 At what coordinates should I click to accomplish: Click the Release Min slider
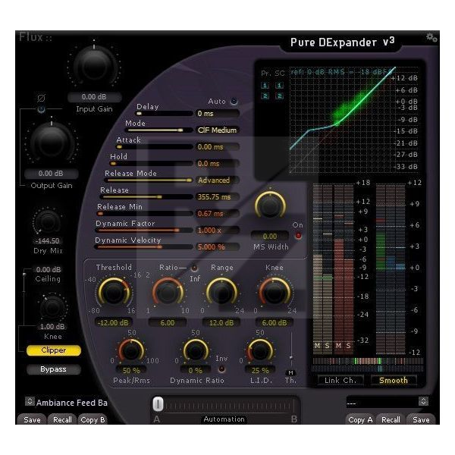point(145,214)
